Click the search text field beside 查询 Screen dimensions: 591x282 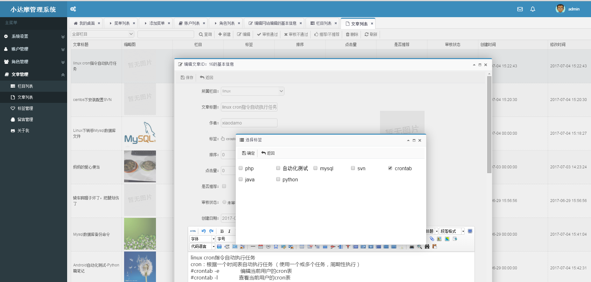pyautogui.click(x=166, y=34)
